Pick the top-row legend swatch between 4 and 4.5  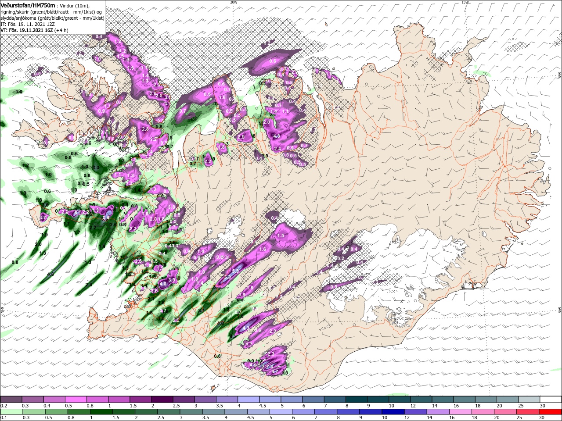[249, 400]
